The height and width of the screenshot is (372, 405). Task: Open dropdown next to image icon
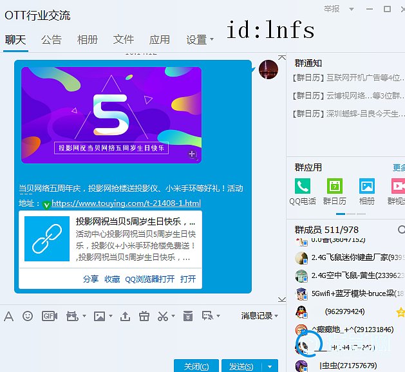[x=111, y=316]
